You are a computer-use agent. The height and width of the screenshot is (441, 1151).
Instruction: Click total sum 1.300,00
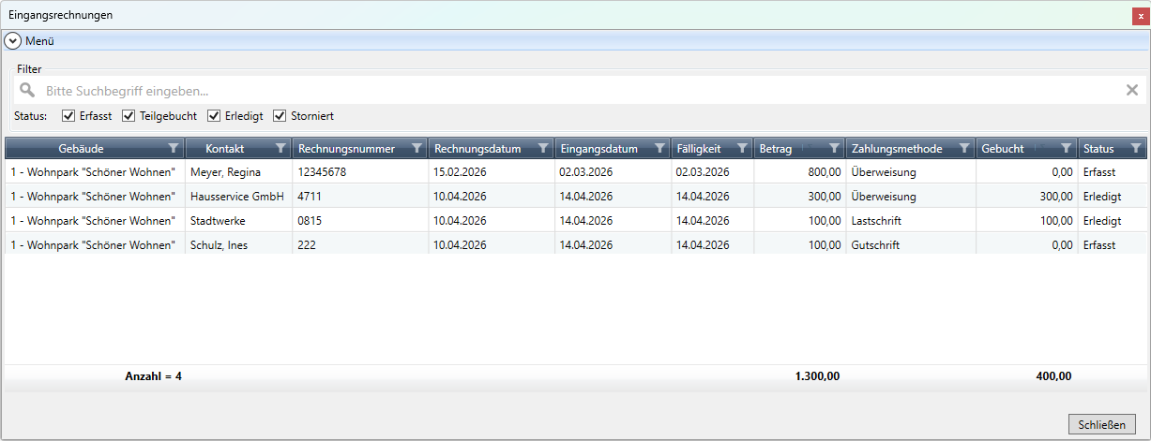point(817,376)
